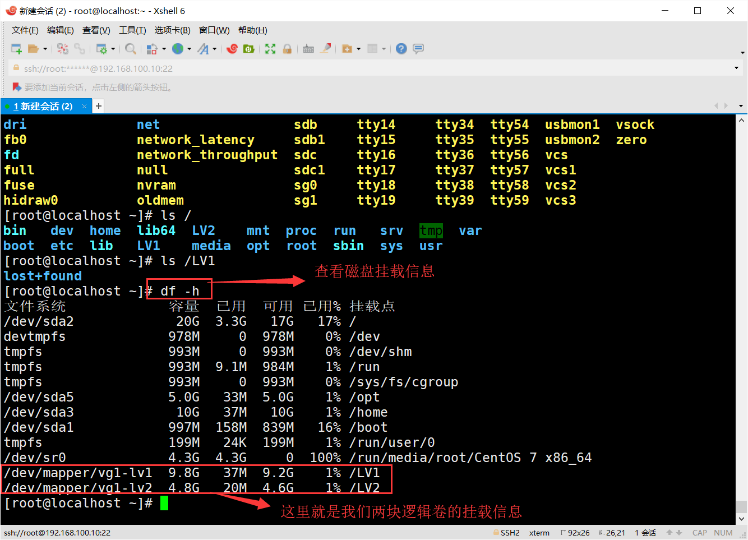The height and width of the screenshot is (540, 748).
Task: Launch Xmanager with the red swirl icon
Action: [x=232, y=49]
